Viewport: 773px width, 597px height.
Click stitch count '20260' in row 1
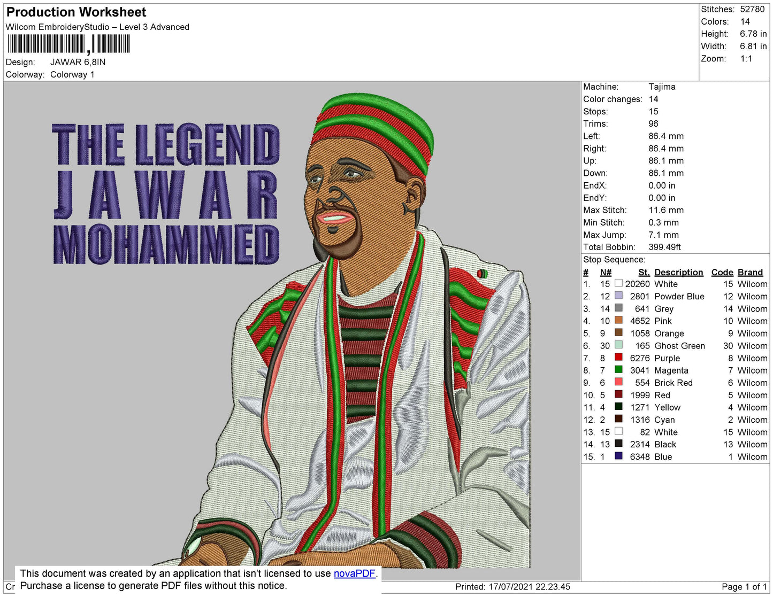(638, 284)
